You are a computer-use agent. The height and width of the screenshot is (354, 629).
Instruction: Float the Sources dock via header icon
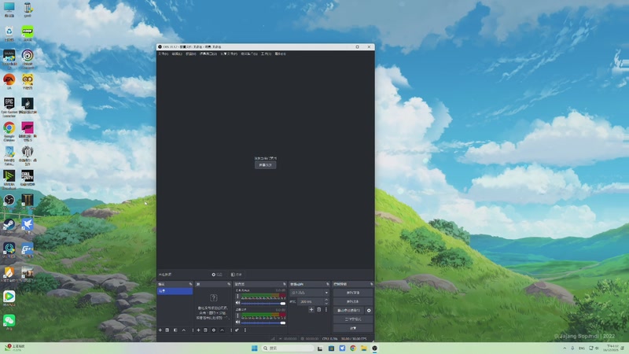(229, 284)
